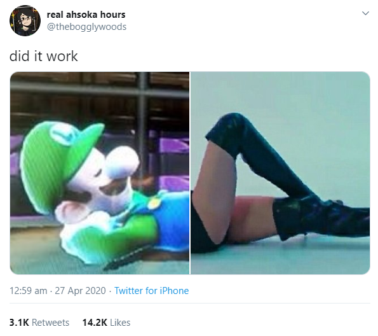The height and width of the screenshot is (336, 378).
Task: Select the tweet text 'did it work'
Action: click(x=44, y=56)
